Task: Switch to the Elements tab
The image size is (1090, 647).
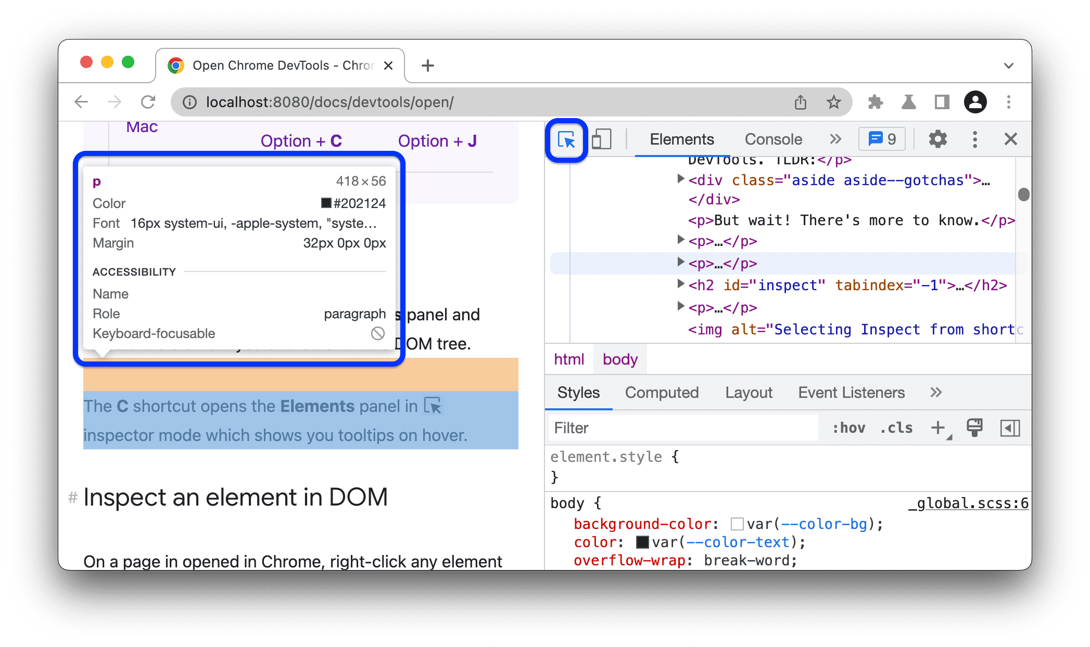Action: point(681,139)
